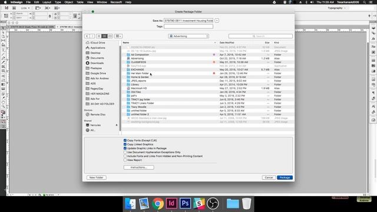
Task: Click the Tags input field
Action: click(x=188, y=26)
